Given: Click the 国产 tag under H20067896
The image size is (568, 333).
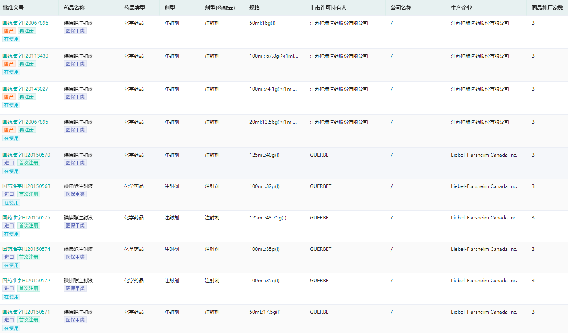Looking at the screenshot, I should 9,31.
